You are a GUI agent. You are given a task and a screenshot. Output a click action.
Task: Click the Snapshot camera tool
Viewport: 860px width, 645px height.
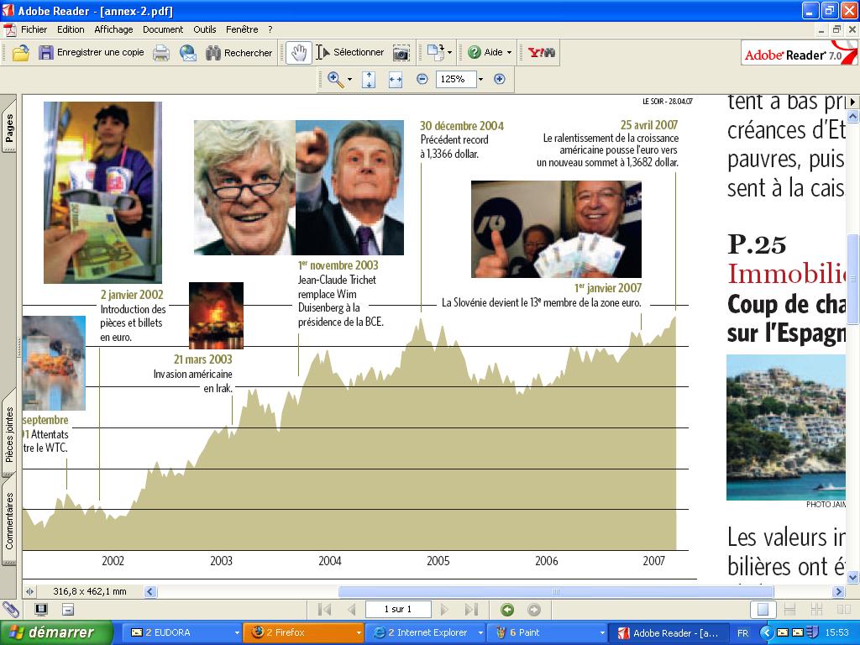(x=401, y=53)
